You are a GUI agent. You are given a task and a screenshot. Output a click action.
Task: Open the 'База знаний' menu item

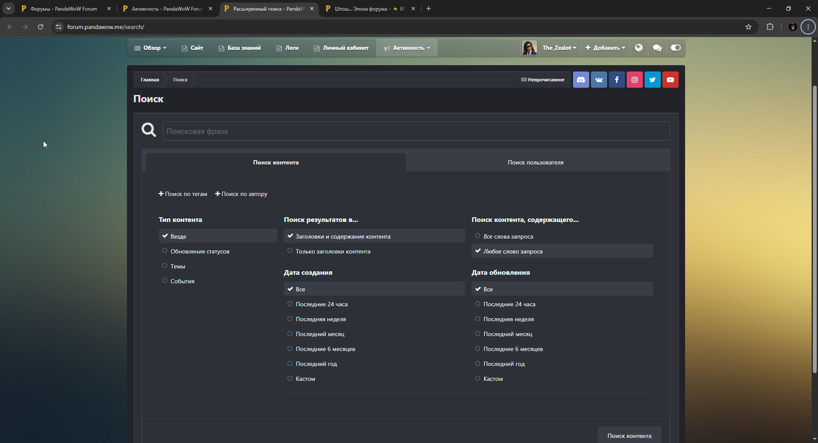[x=240, y=48]
